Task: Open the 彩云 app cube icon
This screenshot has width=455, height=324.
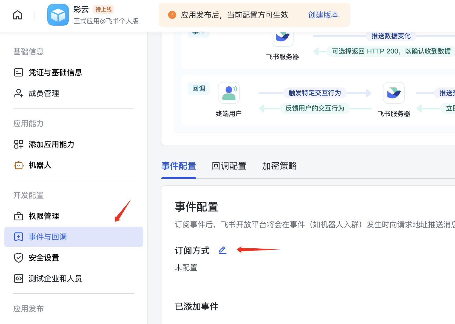Action: click(x=58, y=15)
